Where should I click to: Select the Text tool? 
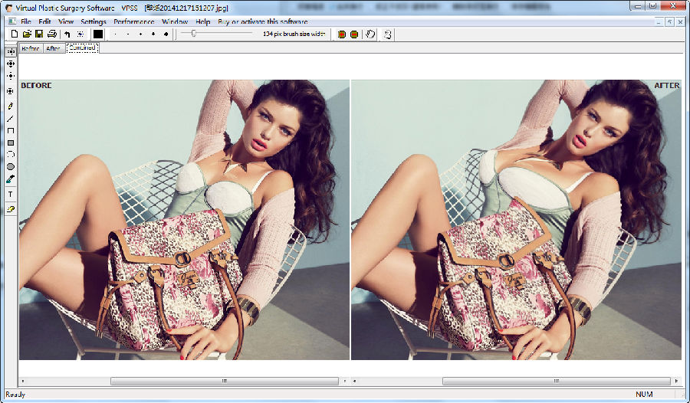click(11, 194)
